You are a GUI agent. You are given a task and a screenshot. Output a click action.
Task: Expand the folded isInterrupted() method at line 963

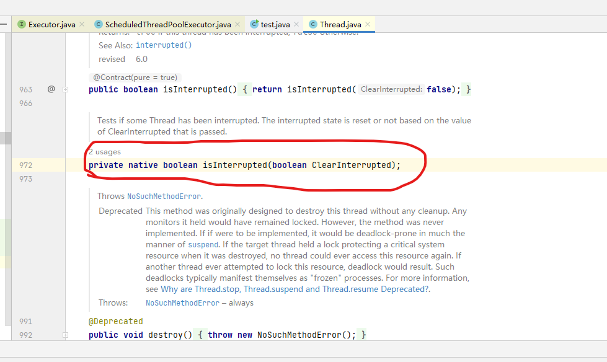point(66,89)
